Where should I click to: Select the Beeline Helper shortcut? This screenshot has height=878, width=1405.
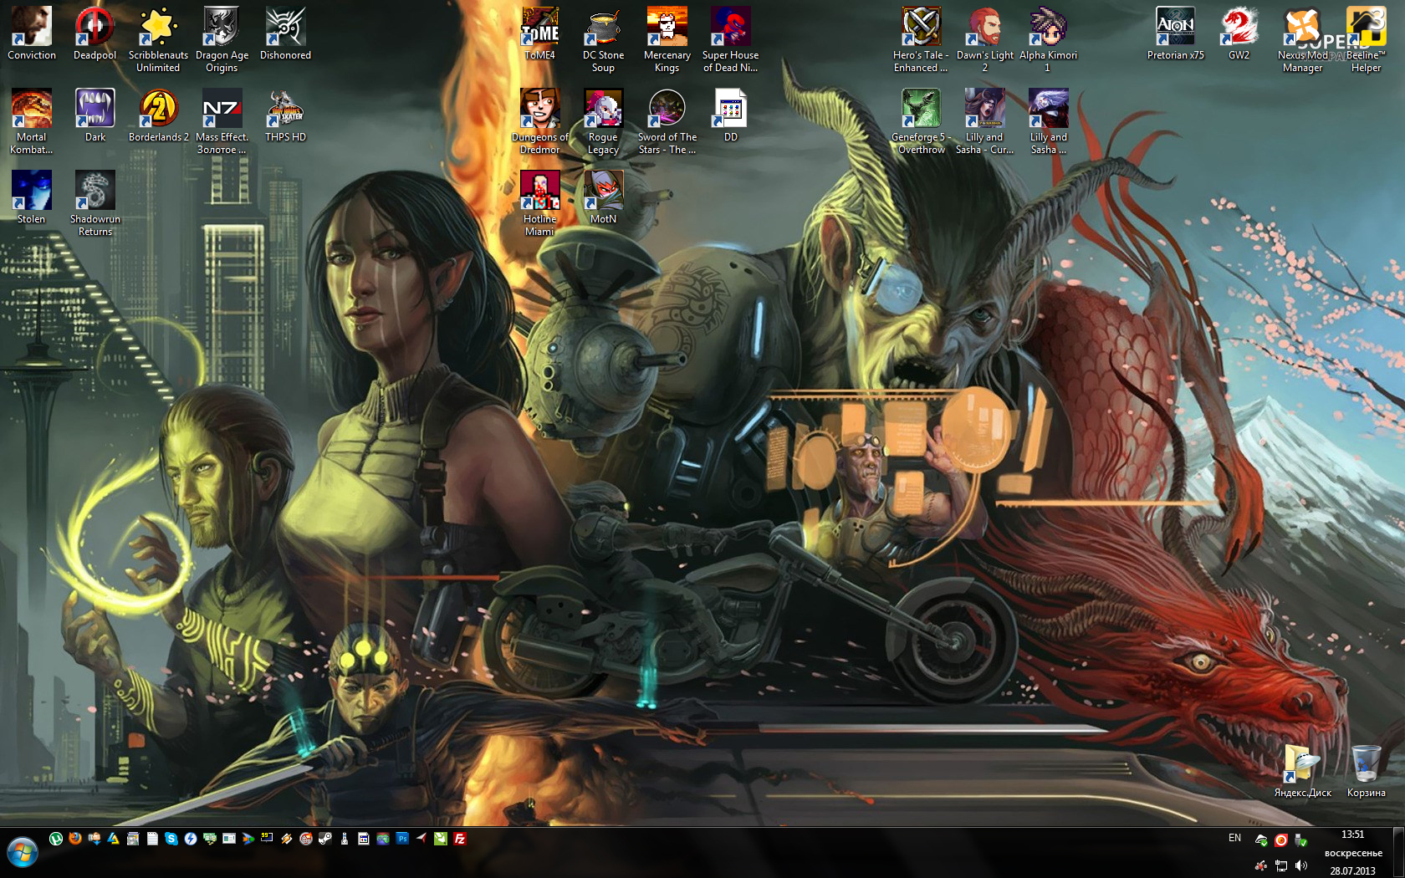(x=1366, y=39)
